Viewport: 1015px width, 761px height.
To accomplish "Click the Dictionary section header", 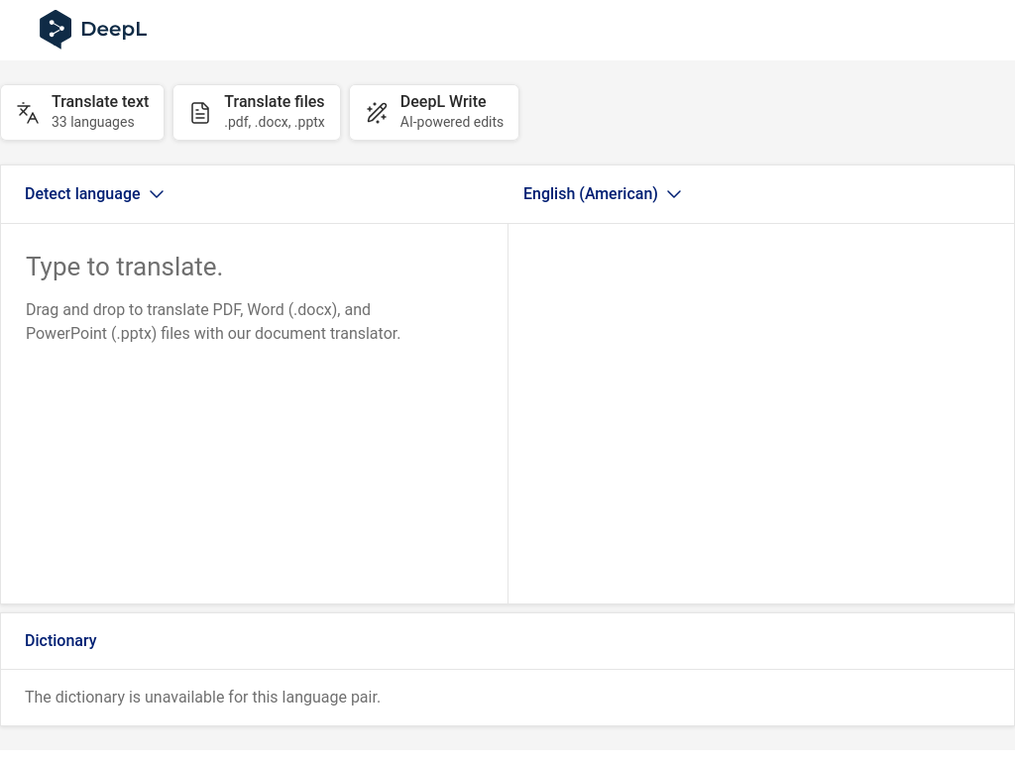I will pos(60,641).
